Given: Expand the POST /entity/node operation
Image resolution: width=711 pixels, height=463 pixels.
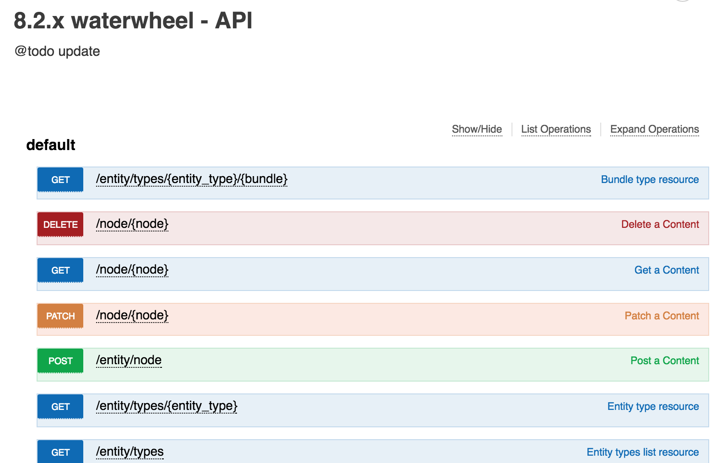Looking at the screenshot, I should (x=128, y=360).
